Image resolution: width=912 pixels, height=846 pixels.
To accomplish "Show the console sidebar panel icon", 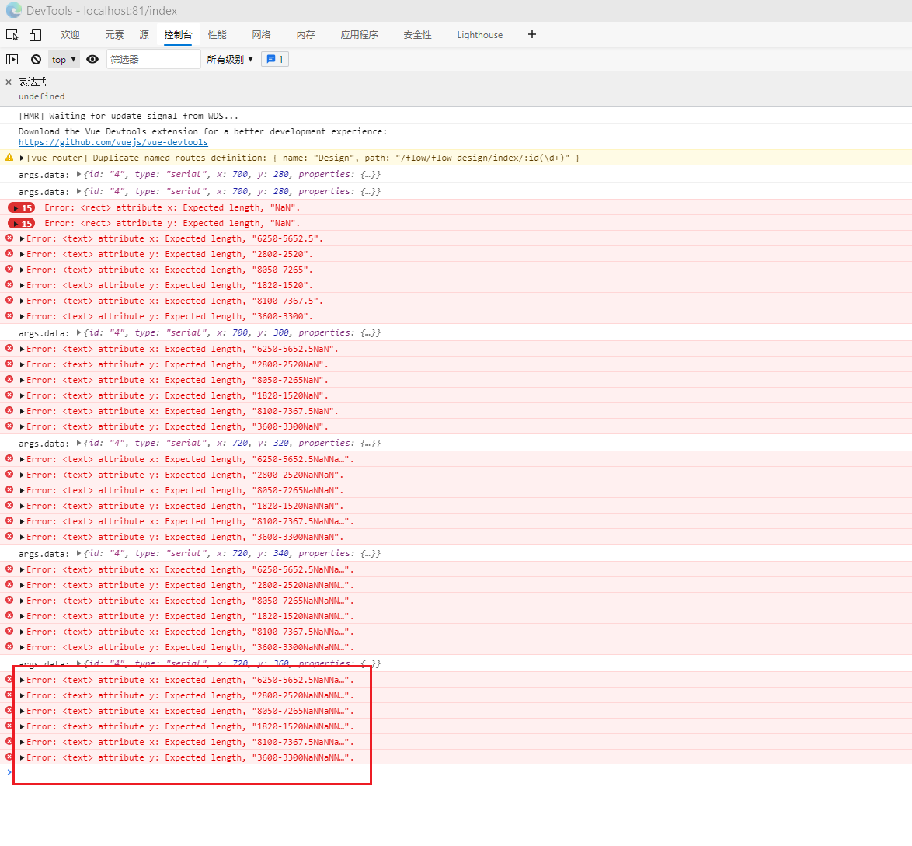I will [12, 59].
